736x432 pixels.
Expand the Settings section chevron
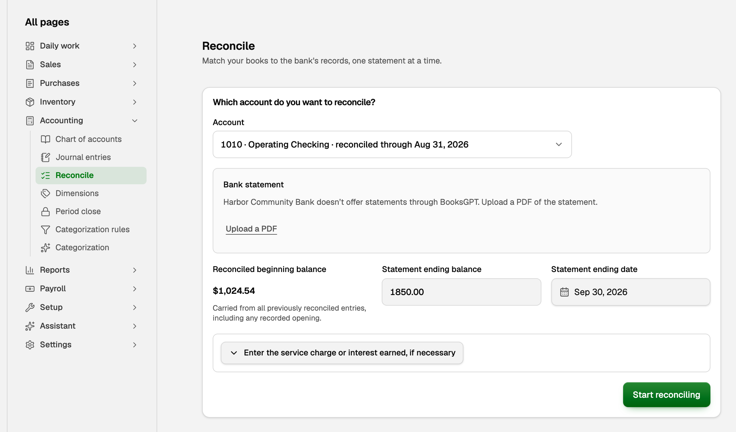(x=135, y=345)
